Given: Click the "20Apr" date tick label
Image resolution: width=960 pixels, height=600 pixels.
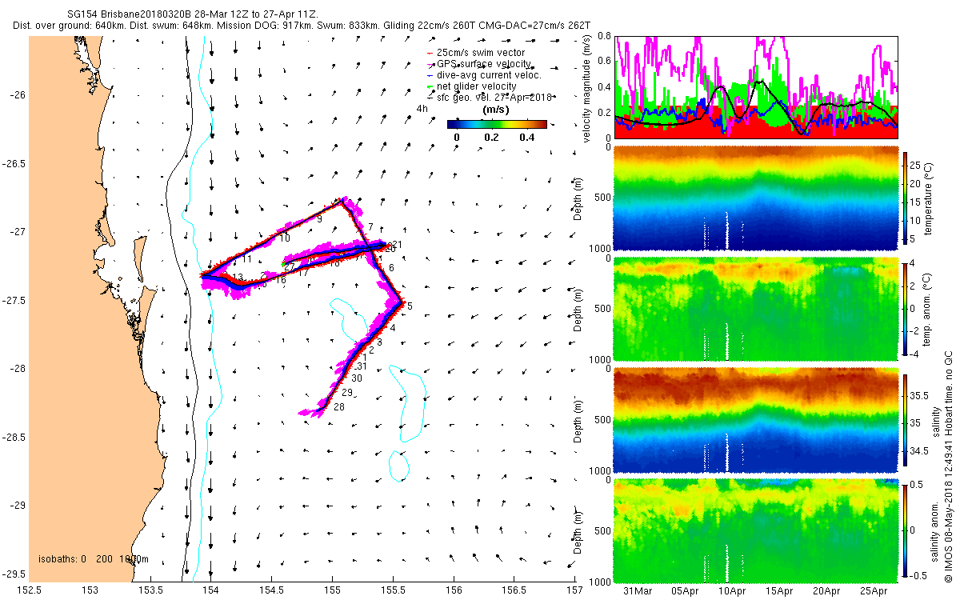Looking at the screenshot, I should [827, 592].
